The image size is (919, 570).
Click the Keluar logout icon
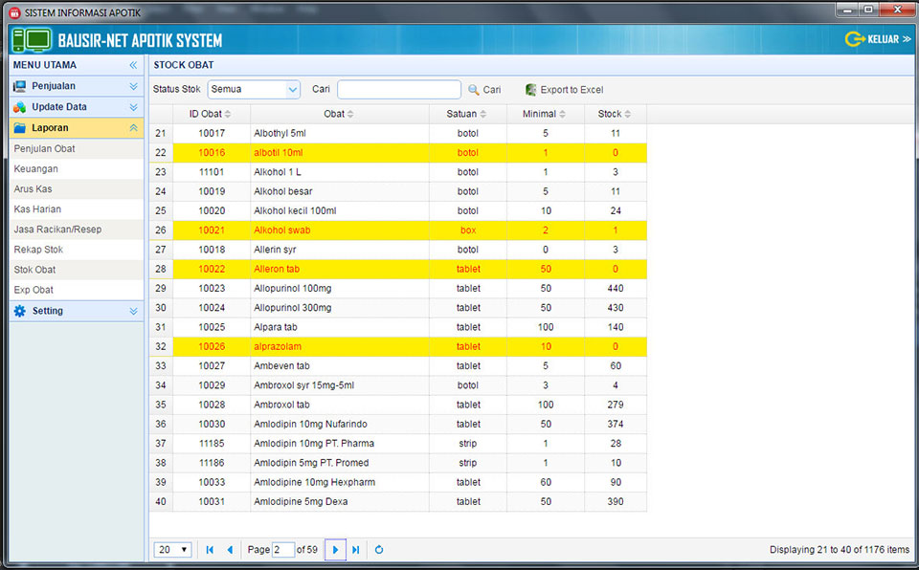[x=854, y=39]
